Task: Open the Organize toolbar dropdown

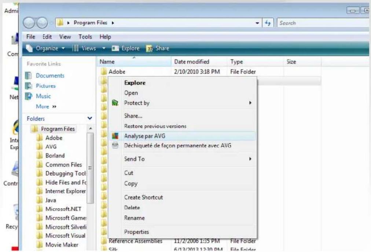Action: 45,48
